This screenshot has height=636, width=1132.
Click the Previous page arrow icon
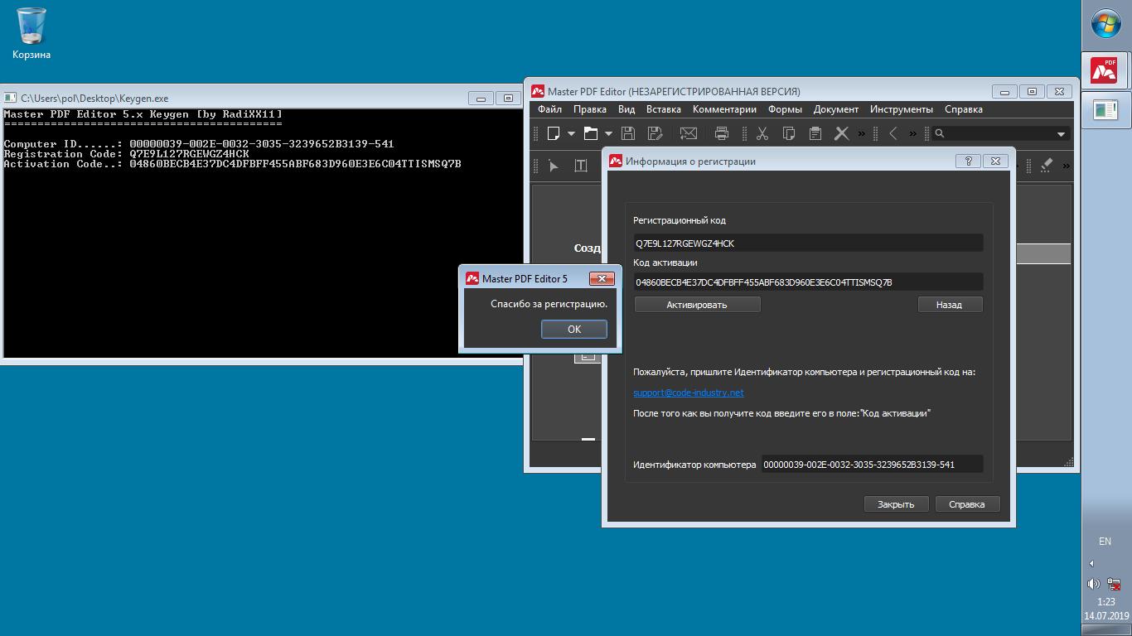coord(893,133)
